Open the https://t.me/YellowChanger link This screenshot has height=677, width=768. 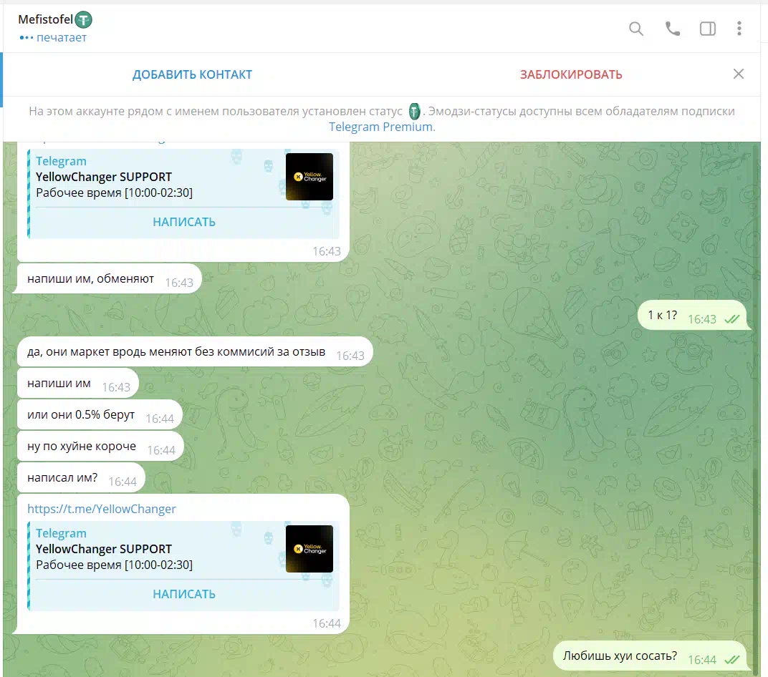[x=102, y=509]
